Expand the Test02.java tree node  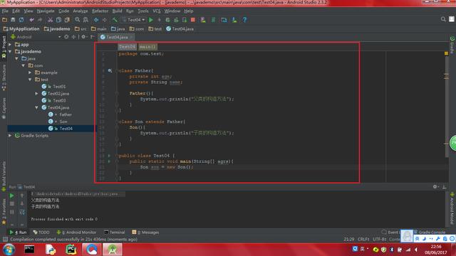coord(36,93)
